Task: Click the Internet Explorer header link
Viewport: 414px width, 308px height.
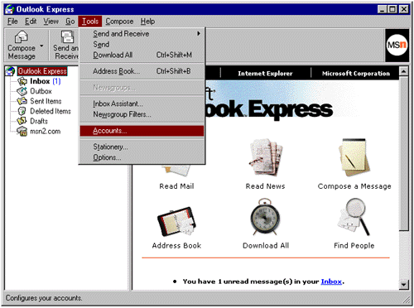Action: pyautogui.click(x=265, y=74)
